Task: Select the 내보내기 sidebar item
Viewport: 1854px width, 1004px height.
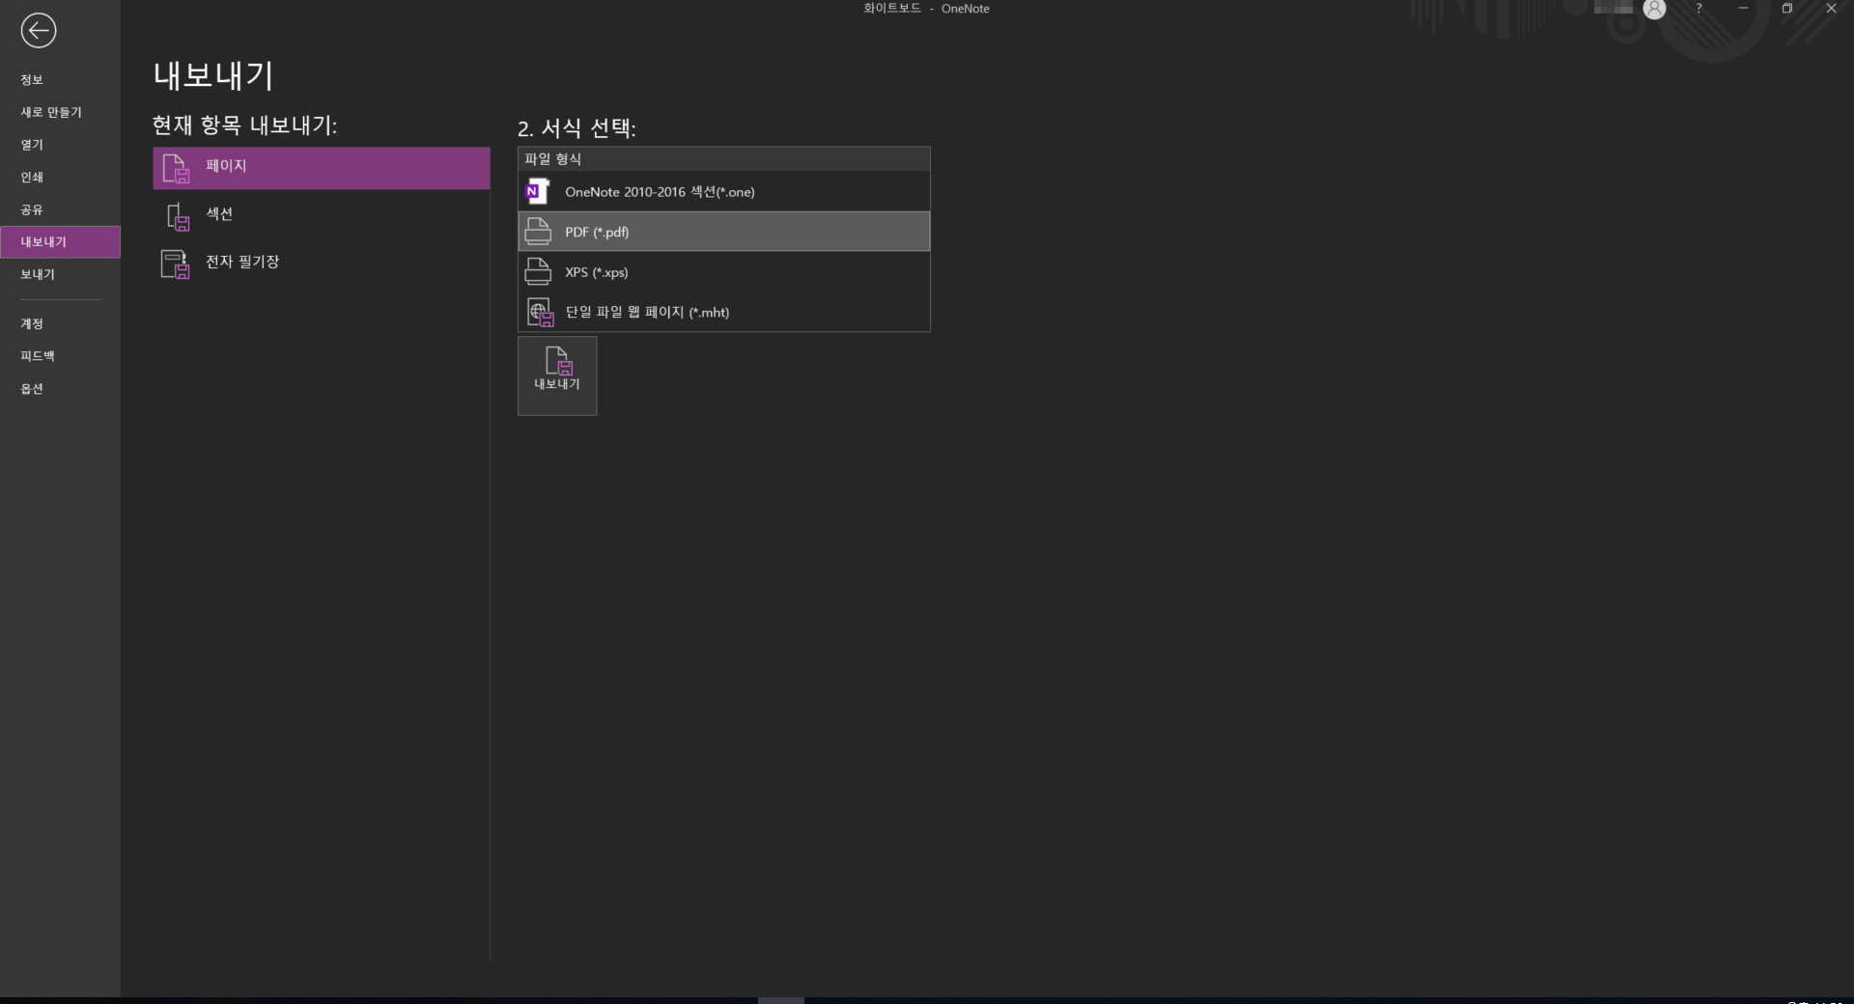Action: (60, 242)
